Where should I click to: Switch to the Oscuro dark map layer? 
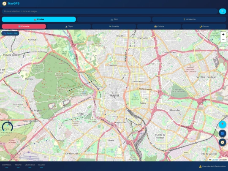(204, 26)
